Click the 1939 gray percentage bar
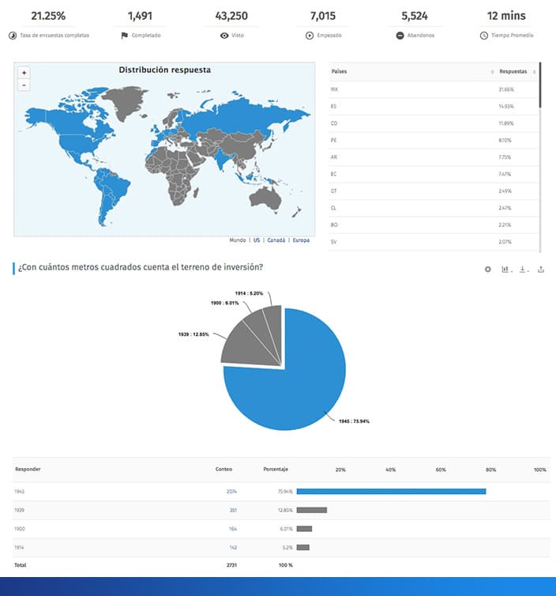556x596 pixels. pyautogui.click(x=312, y=510)
